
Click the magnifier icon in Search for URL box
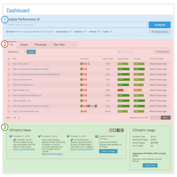point(119,52)
